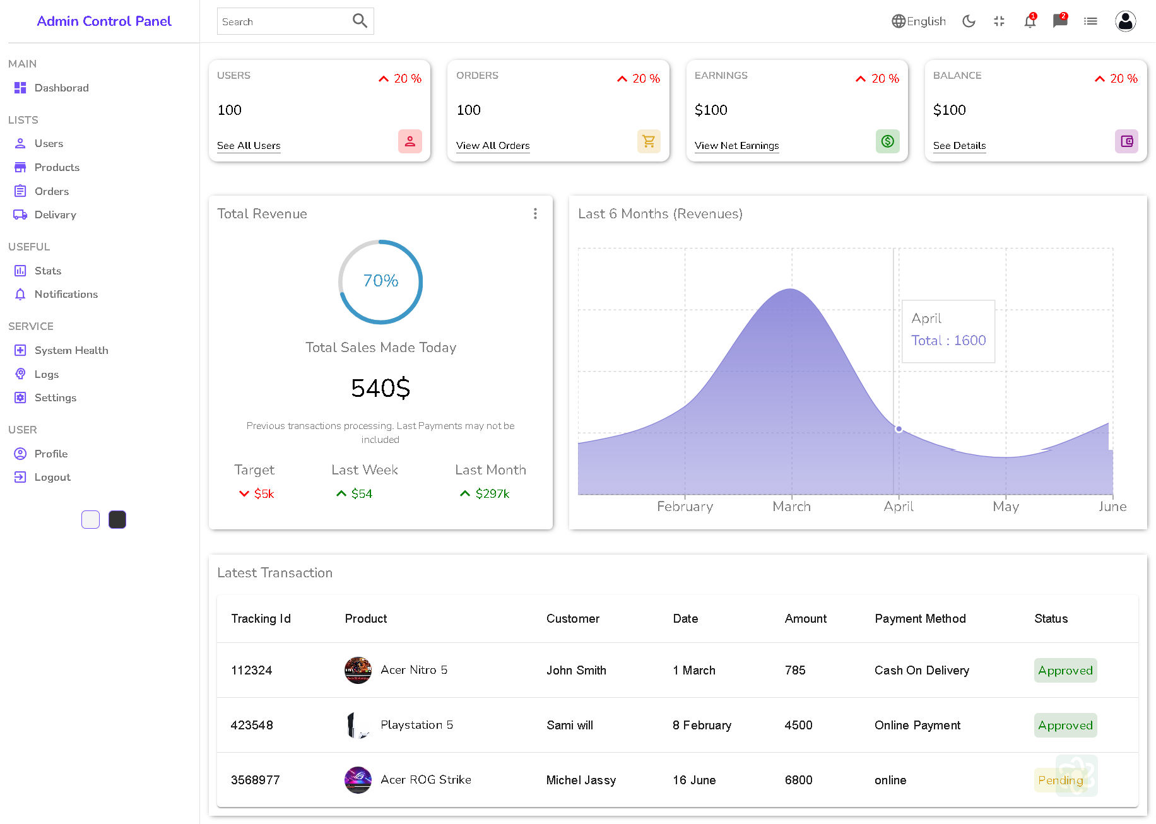The width and height of the screenshot is (1156, 824).
Task: Click See All Users link
Action: pos(249,146)
